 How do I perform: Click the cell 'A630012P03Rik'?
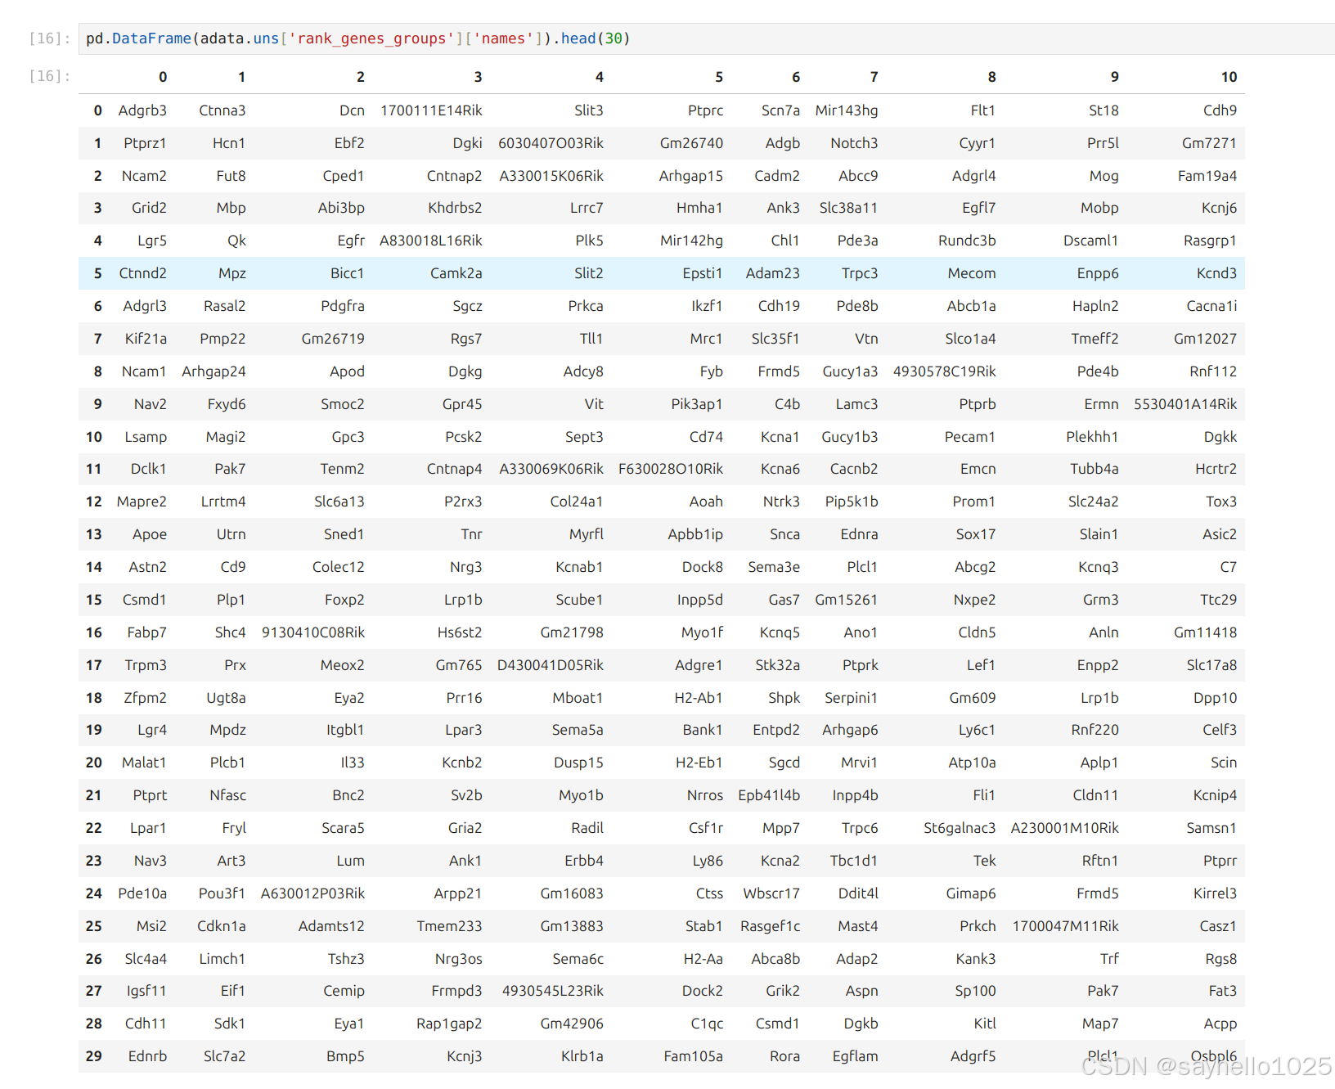(312, 893)
